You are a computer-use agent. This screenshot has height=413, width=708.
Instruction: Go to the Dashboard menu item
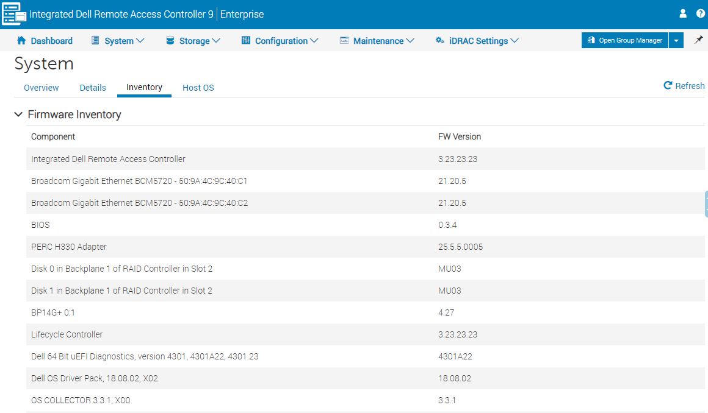tap(45, 41)
